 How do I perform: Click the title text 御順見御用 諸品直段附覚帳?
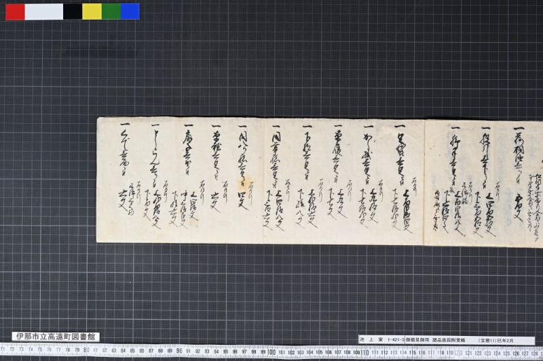(436, 340)
